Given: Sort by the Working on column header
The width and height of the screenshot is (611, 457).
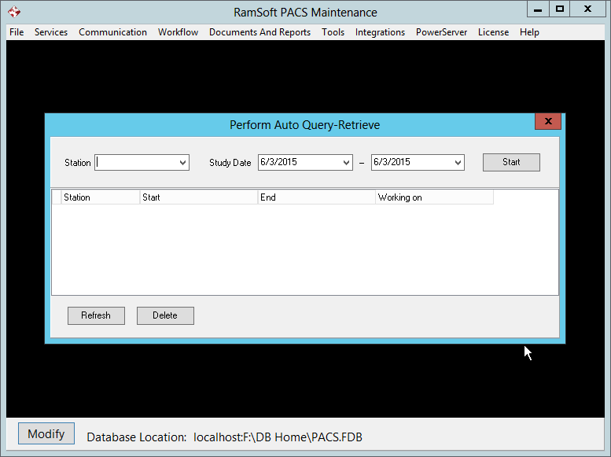Looking at the screenshot, I should click(x=433, y=197).
